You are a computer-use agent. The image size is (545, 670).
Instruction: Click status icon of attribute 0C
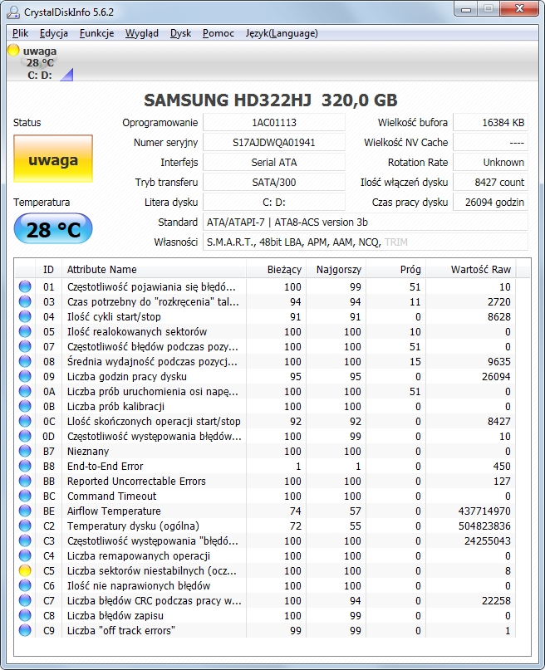click(x=25, y=421)
